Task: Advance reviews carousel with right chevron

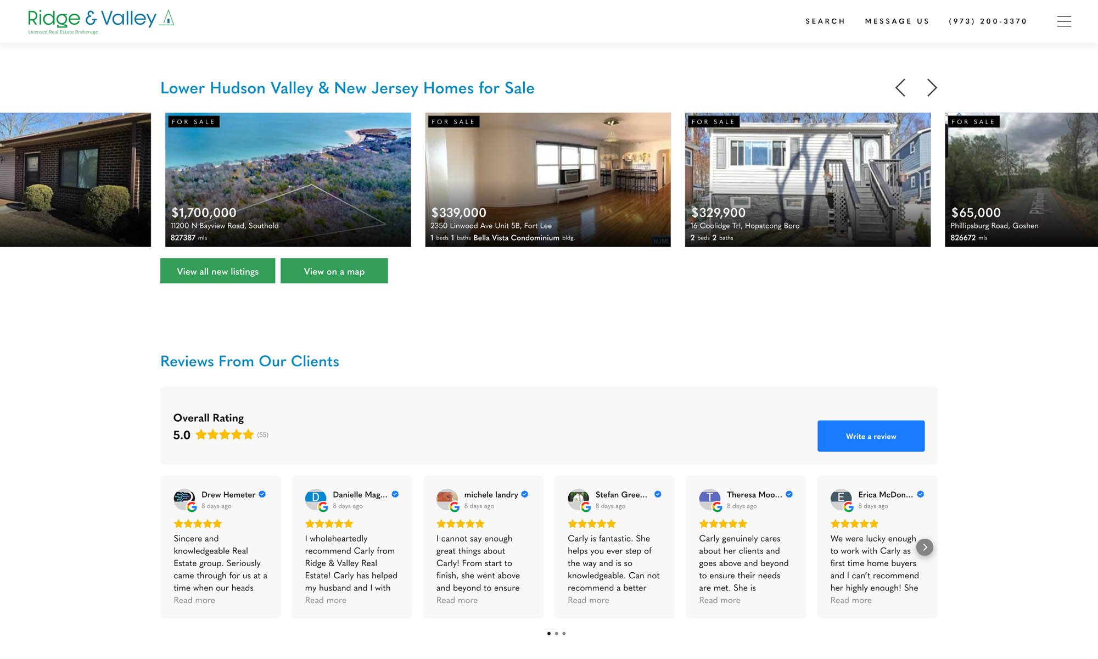Action: point(925,547)
